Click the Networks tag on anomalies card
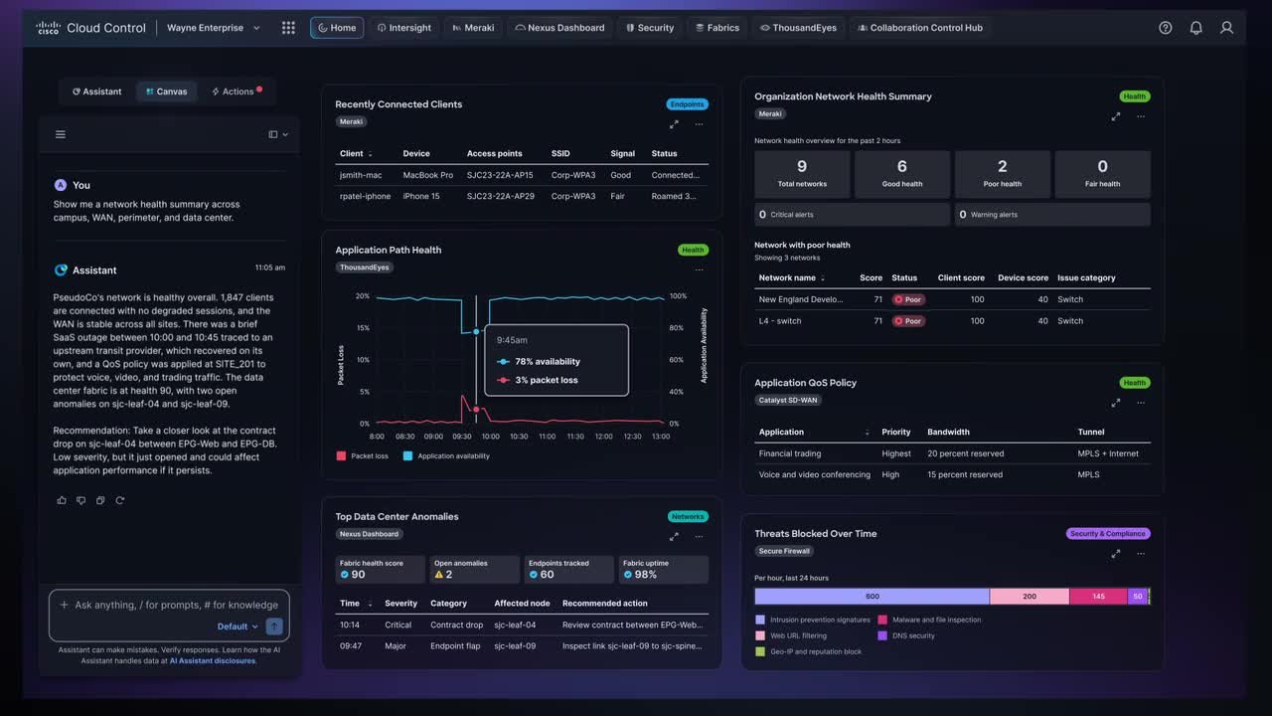The image size is (1272, 716). click(688, 517)
